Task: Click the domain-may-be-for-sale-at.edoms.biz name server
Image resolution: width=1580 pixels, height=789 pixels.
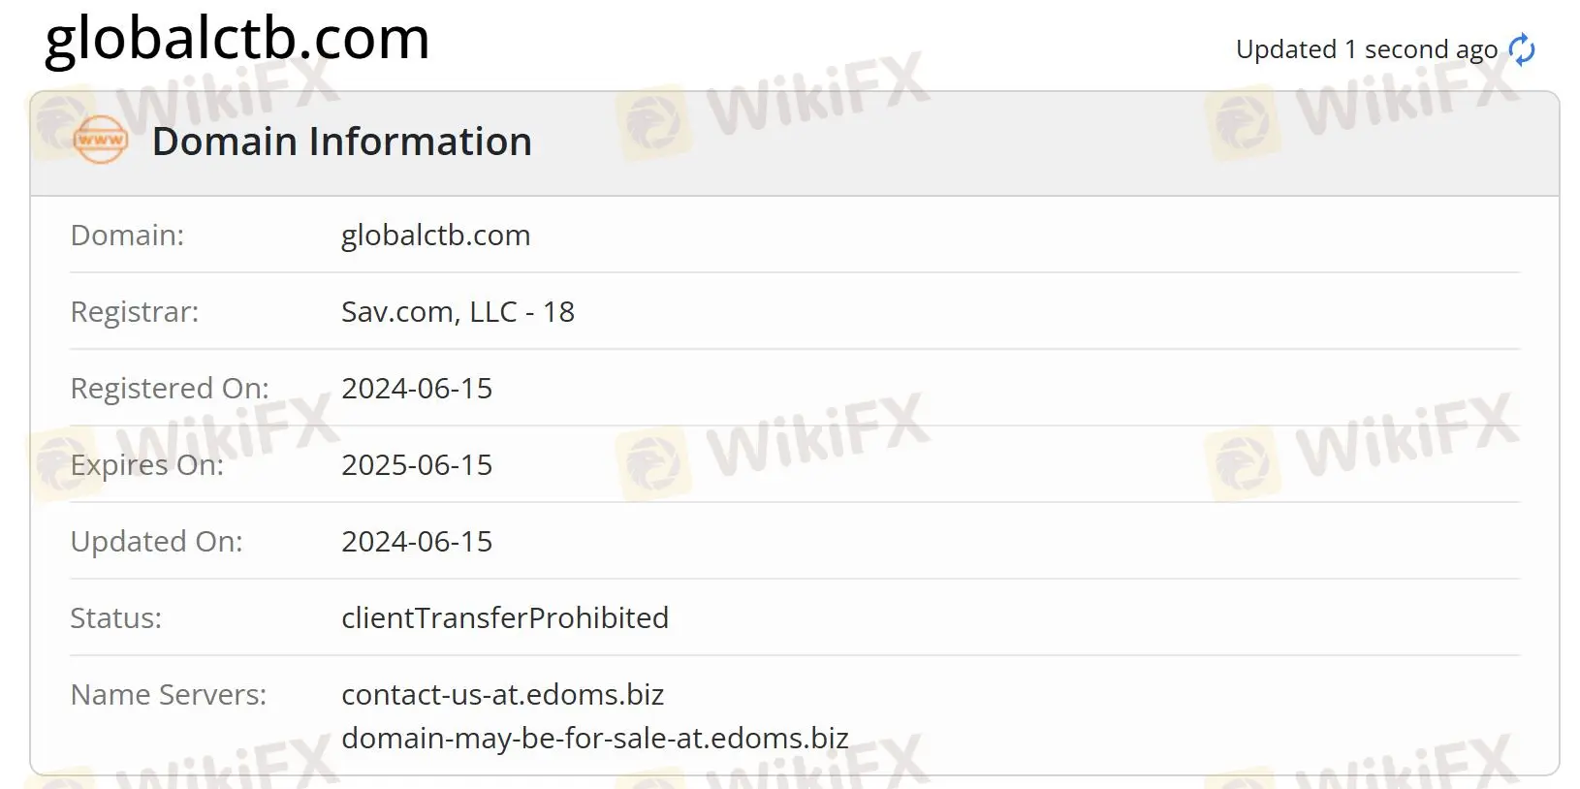Action: point(594,739)
